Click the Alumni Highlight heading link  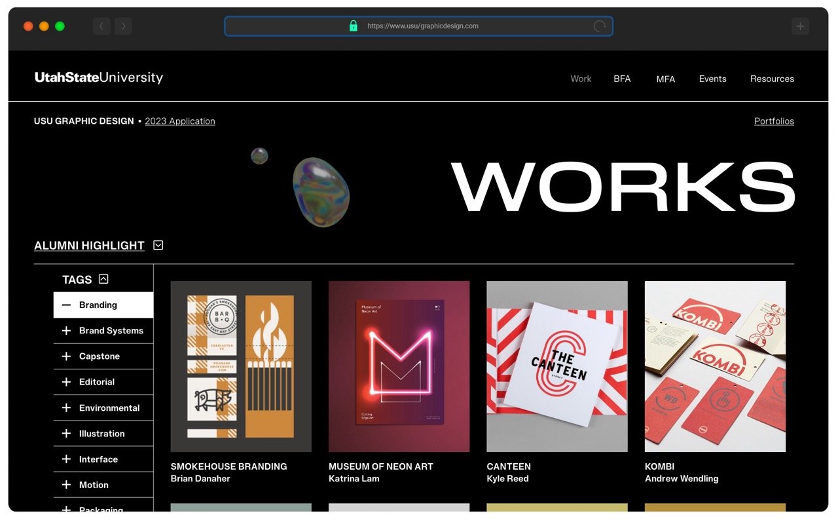pyautogui.click(x=89, y=246)
